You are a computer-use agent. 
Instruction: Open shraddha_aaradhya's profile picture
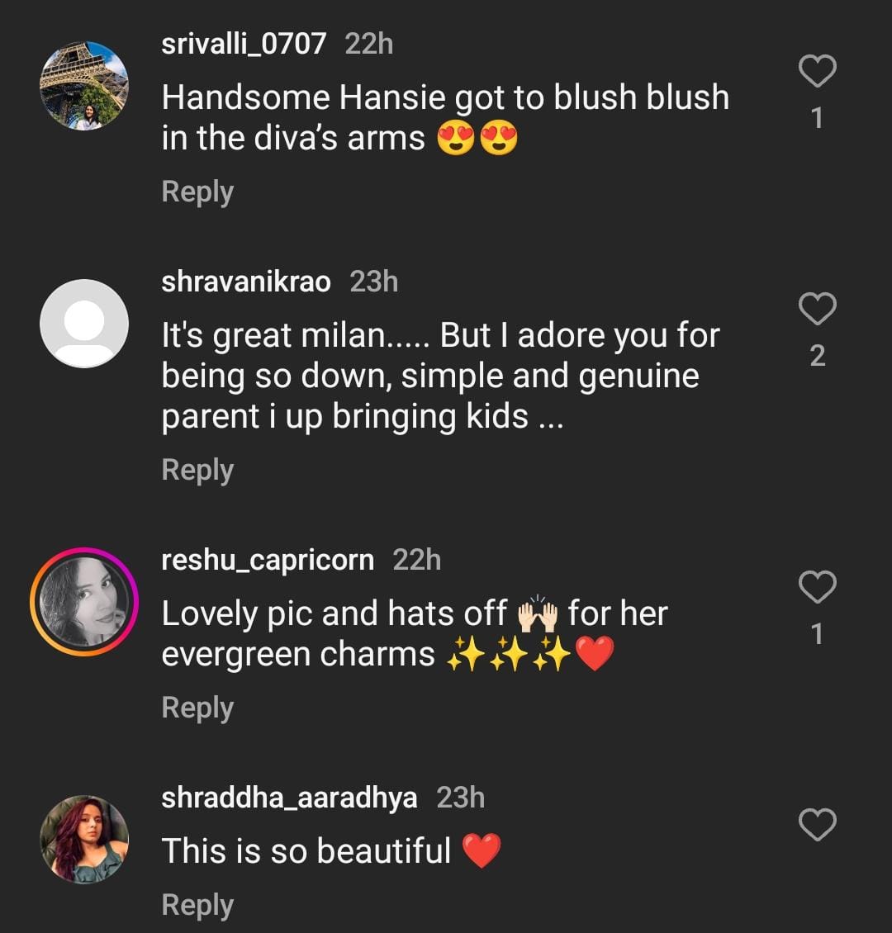tap(84, 839)
